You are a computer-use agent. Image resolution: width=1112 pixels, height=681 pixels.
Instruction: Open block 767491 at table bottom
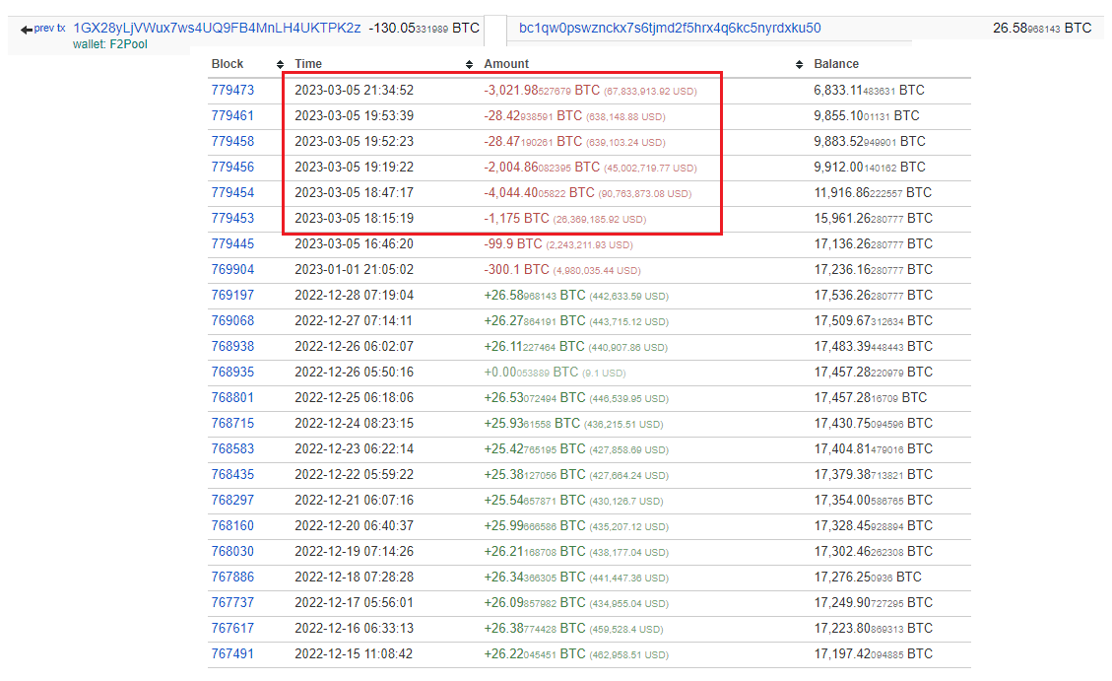[x=232, y=653]
